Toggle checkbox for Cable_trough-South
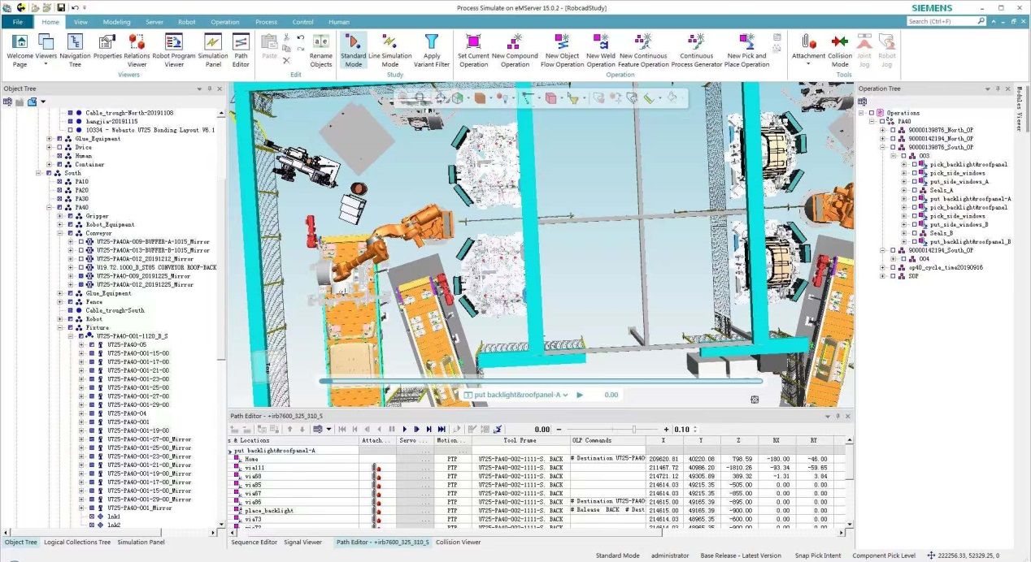This screenshot has height=562, width=1031. tap(70, 310)
